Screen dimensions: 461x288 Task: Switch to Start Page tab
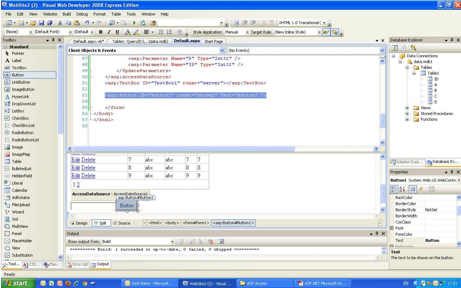pos(214,41)
